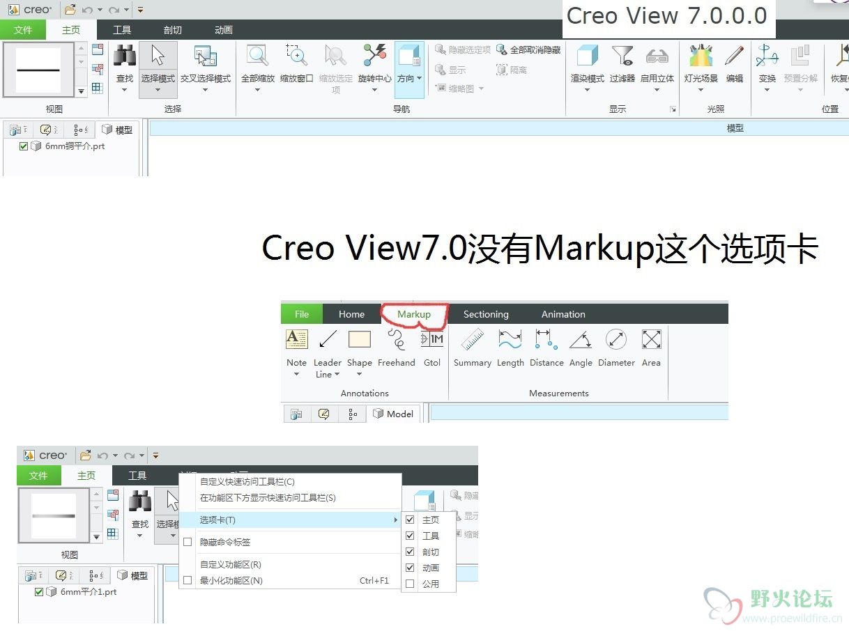Click open-folder icon in top window title bar

pyautogui.click(x=70, y=10)
